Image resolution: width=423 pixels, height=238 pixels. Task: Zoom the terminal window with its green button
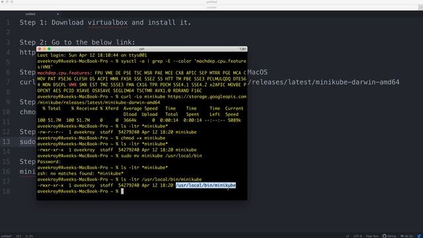[49, 49]
